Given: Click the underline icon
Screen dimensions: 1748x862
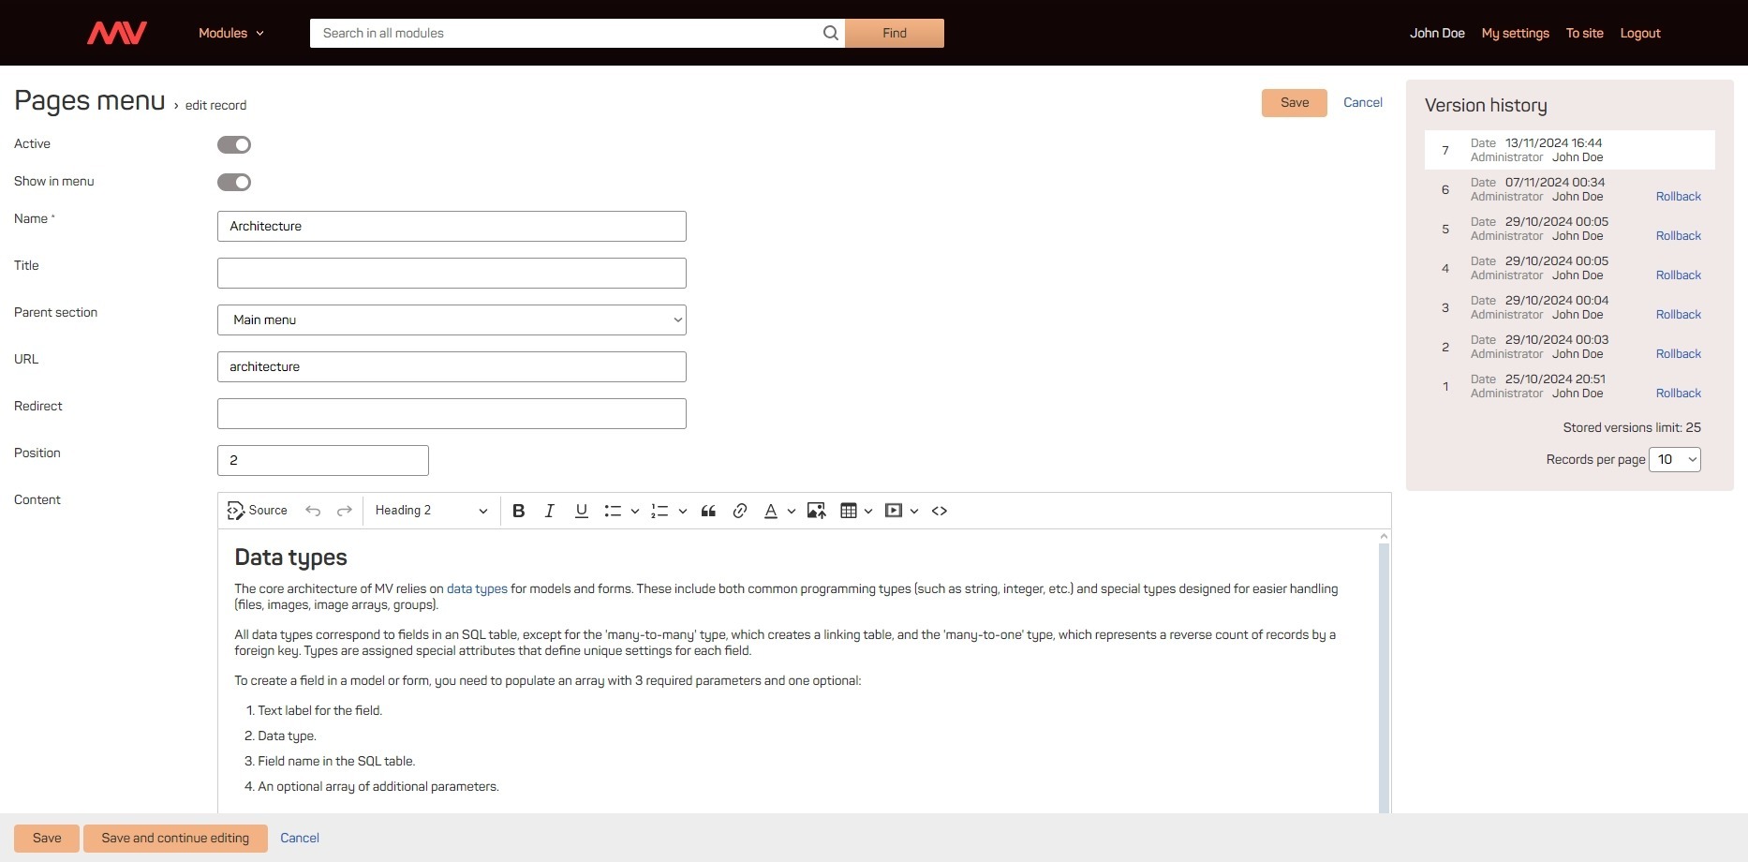Looking at the screenshot, I should [581, 511].
